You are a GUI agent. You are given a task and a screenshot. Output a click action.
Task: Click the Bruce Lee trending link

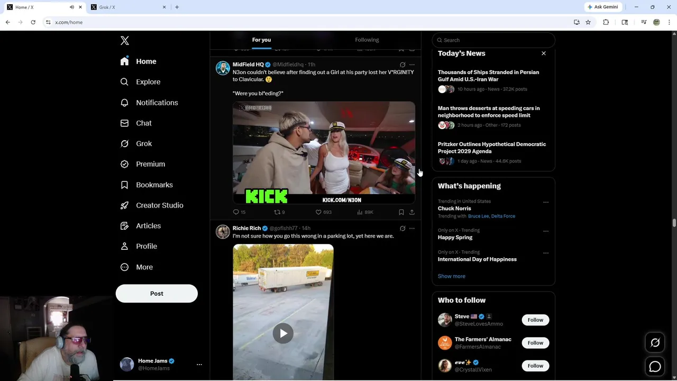click(x=478, y=216)
